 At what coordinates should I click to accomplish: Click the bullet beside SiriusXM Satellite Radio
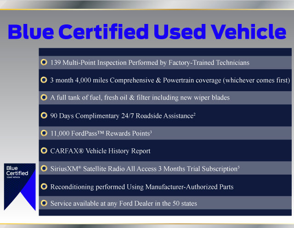(44, 168)
